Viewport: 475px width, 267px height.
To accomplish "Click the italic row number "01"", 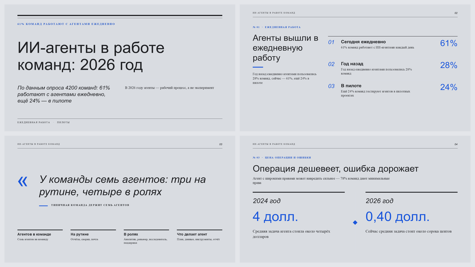I will click(x=331, y=42).
